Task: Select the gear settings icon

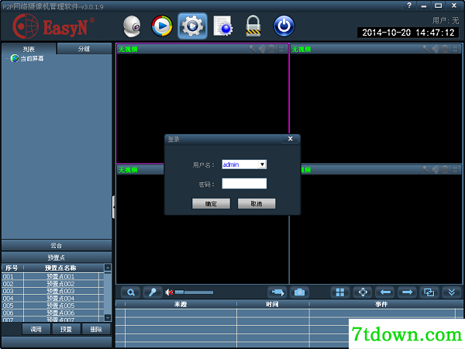Action: click(192, 26)
